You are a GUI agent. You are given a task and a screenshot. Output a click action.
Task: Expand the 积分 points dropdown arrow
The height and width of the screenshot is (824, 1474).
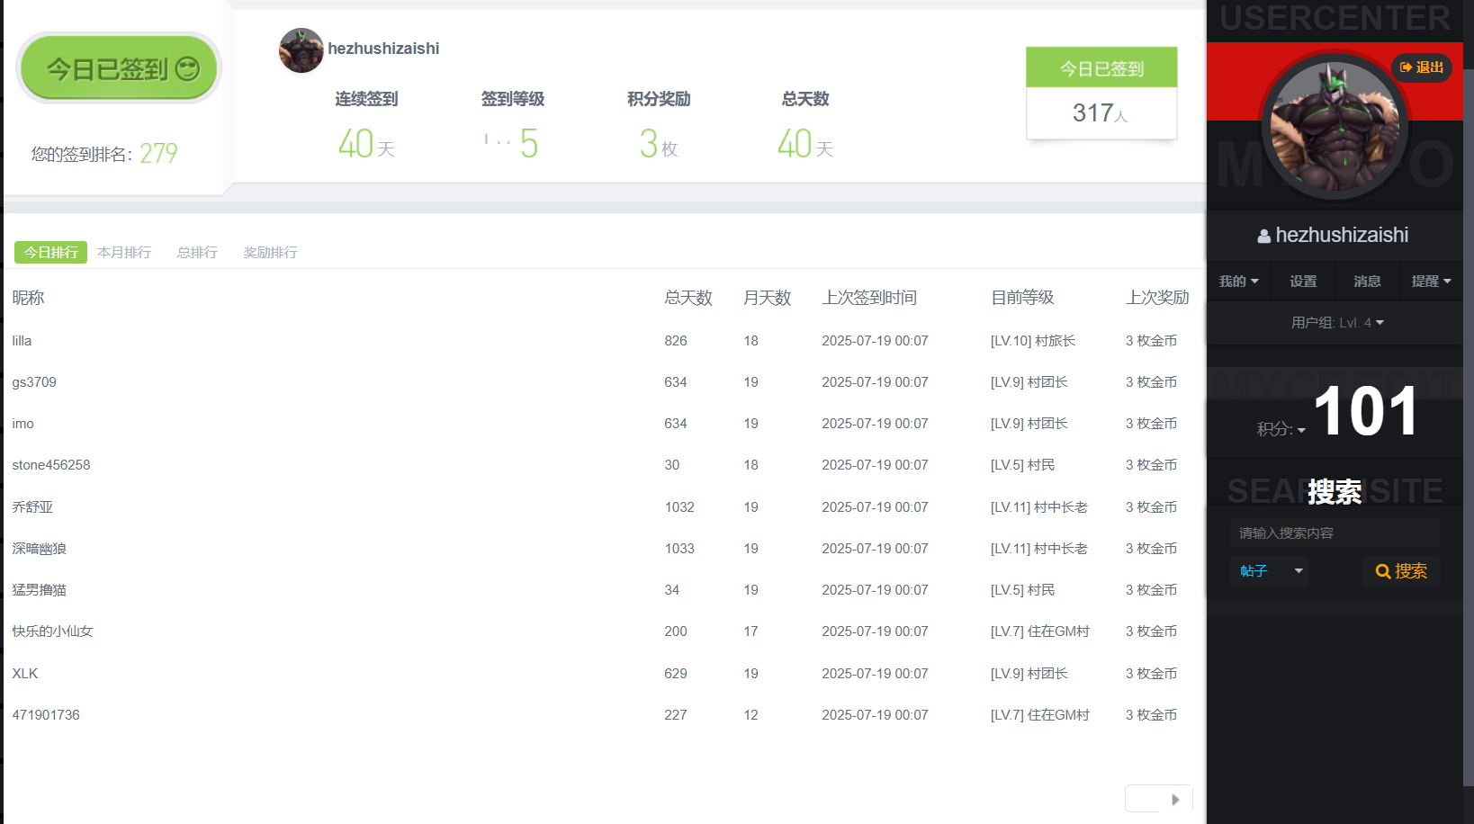click(x=1300, y=431)
